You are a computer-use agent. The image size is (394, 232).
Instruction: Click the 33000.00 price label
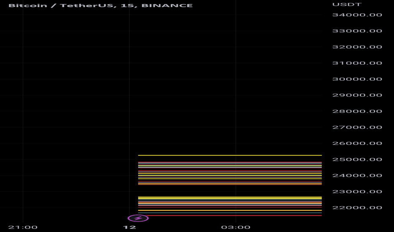357,31
